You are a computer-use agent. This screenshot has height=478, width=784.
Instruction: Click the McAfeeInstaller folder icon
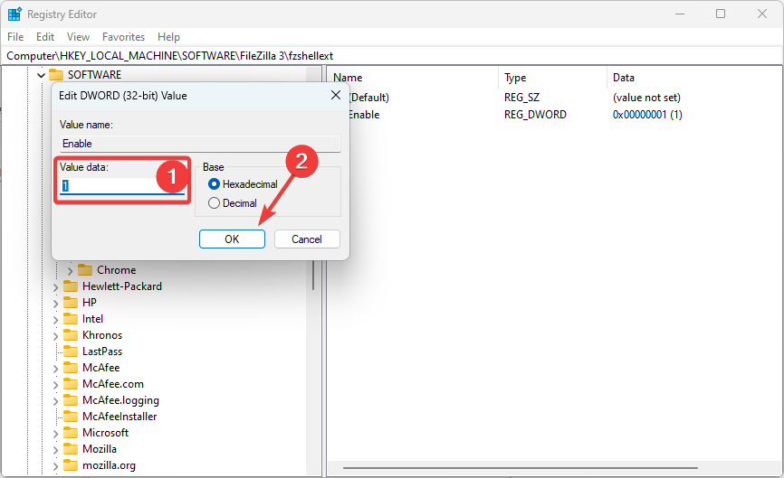[71, 417]
